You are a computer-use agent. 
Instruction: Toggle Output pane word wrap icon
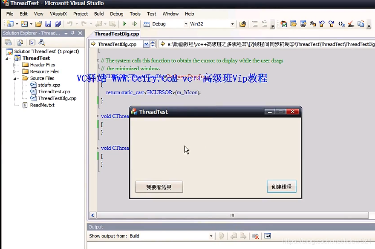(x=268, y=236)
